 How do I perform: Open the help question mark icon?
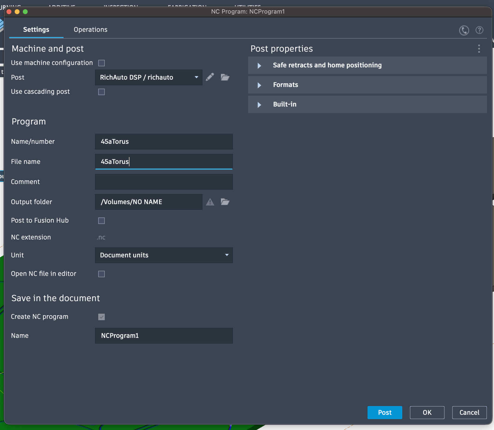pos(479,30)
